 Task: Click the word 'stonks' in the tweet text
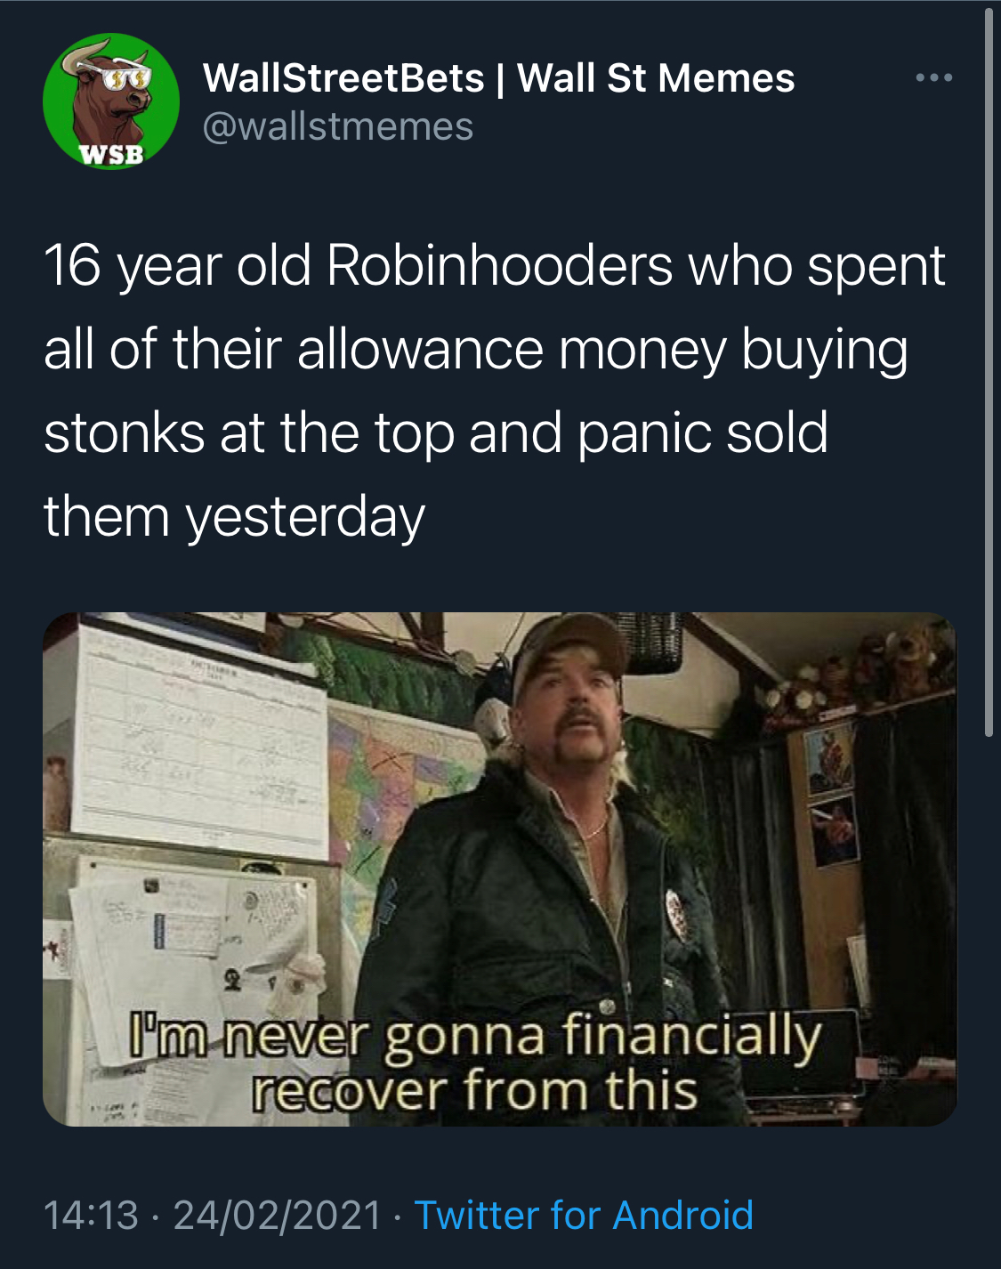point(125,432)
